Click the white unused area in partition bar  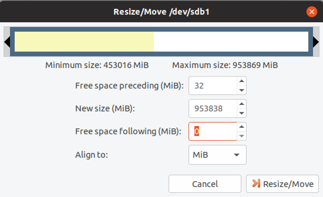[x=231, y=42]
